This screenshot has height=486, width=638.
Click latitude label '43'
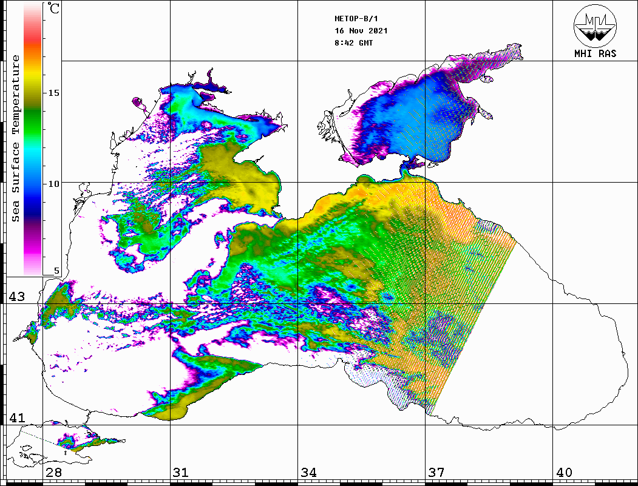(x=17, y=297)
